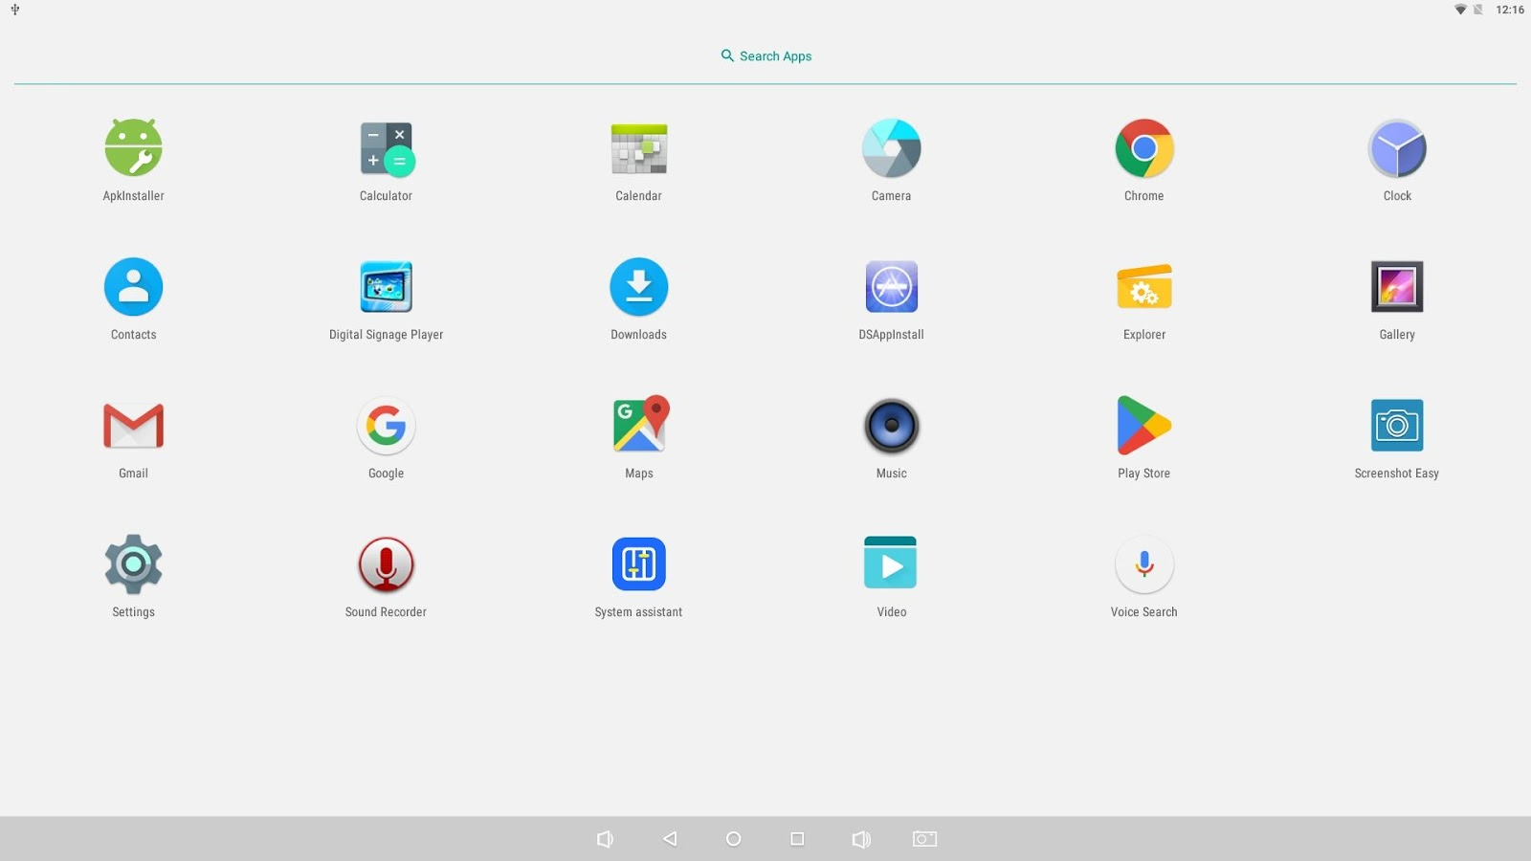The height and width of the screenshot is (861, 1531).
Task: Open the Settings app
Action: [133, 564]
